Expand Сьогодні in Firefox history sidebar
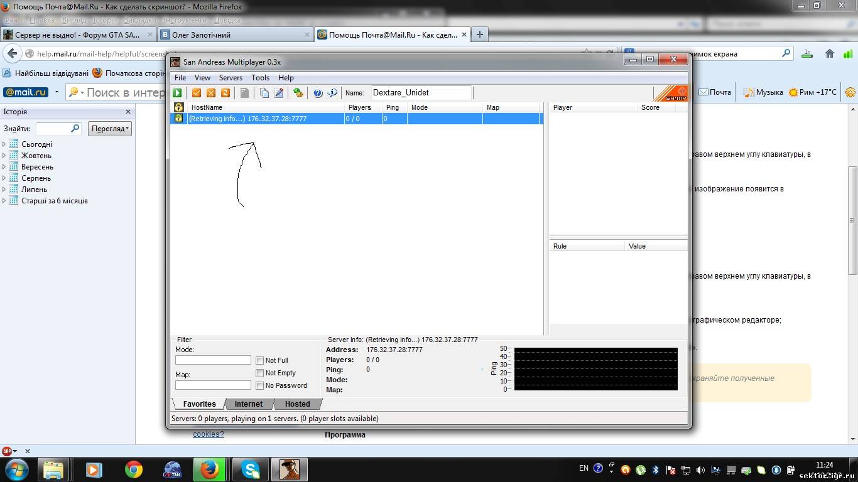The width and height of the screenshot is (858, 482). [4, 144]
